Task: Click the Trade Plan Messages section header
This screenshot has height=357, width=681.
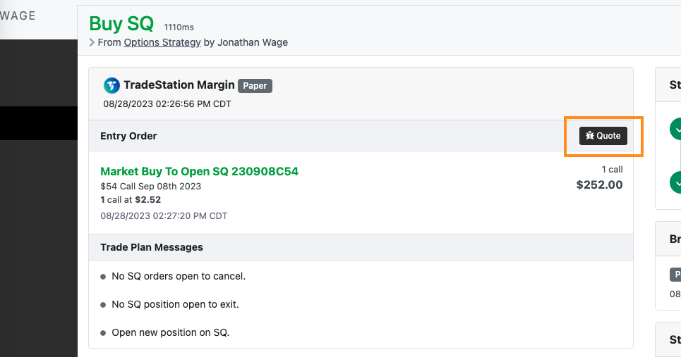Action: click(152, 247)
